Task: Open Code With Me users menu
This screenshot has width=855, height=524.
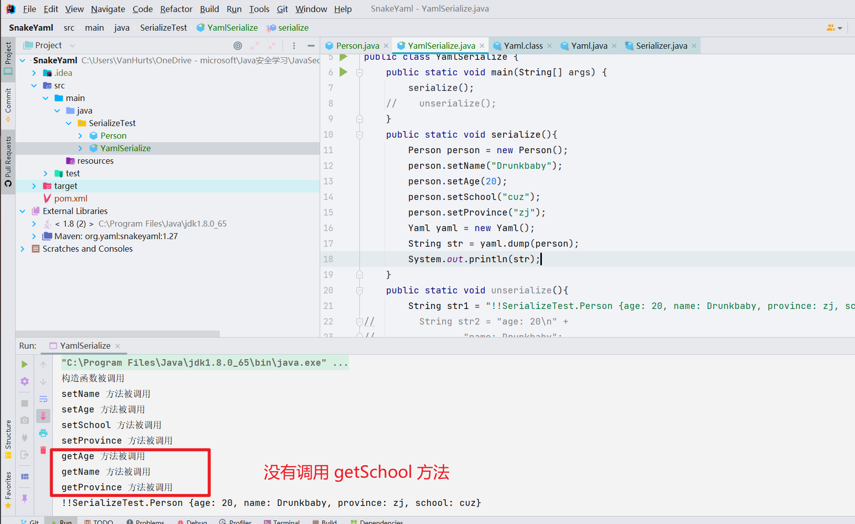Action: [x=832, y=27]
